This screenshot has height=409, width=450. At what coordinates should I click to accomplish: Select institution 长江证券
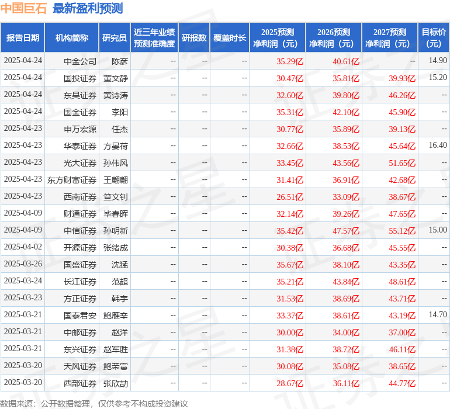(x=80, y=282)
